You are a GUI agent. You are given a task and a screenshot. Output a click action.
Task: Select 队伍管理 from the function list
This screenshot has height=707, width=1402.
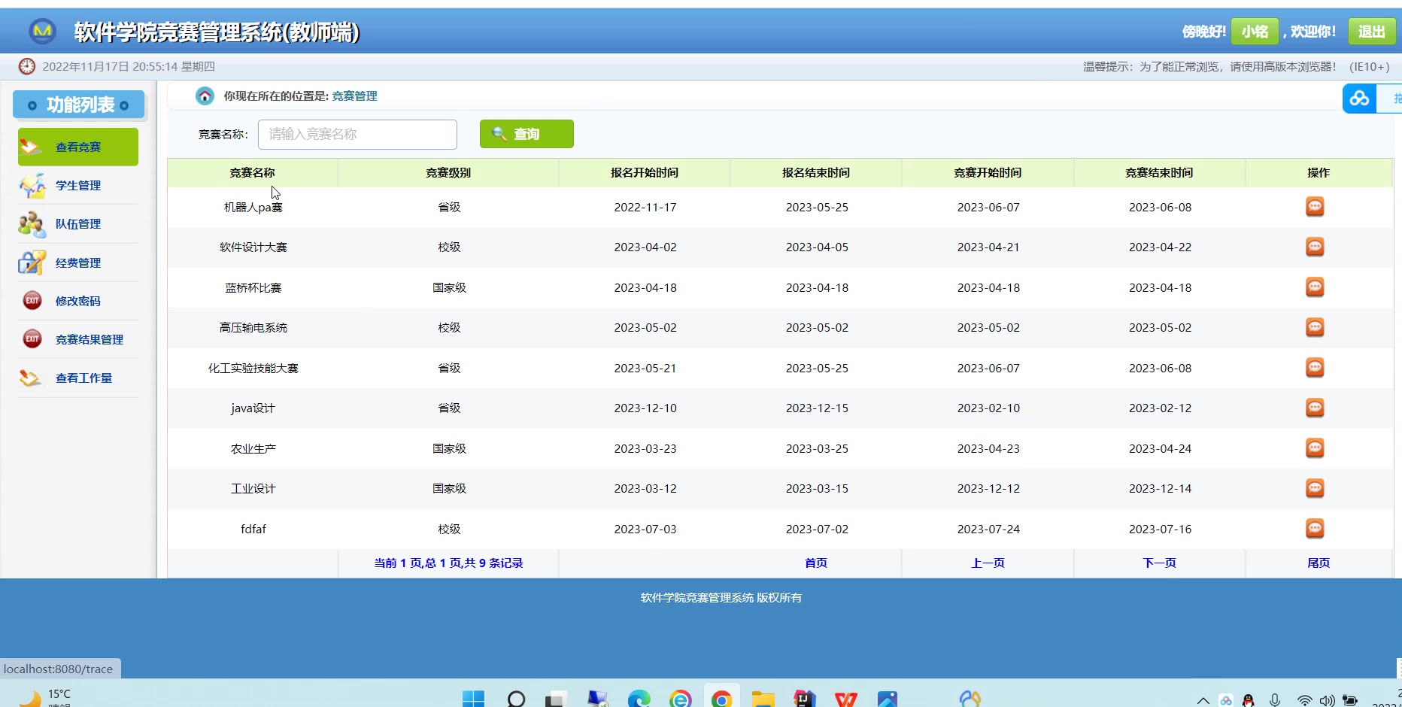point(78,224)
